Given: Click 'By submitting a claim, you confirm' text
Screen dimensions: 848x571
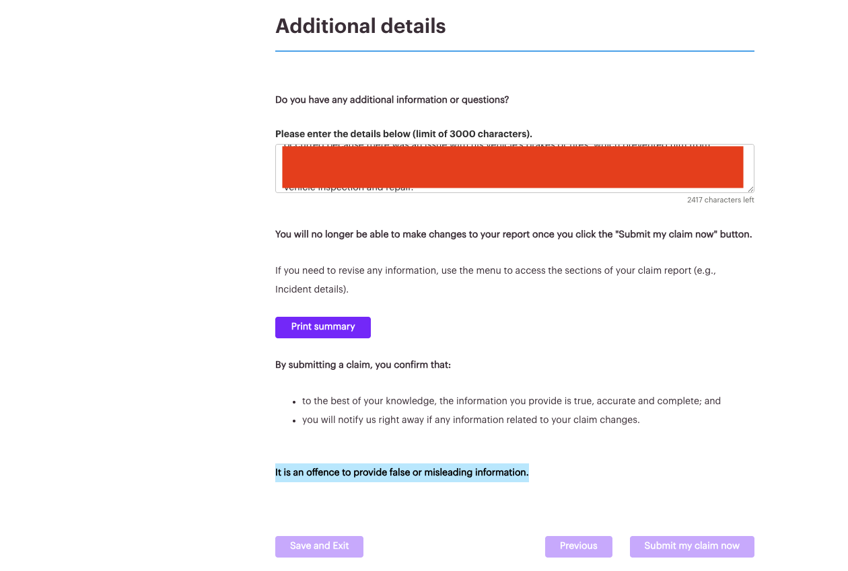Looking at the screenshot, I should (x=363, y=365).
